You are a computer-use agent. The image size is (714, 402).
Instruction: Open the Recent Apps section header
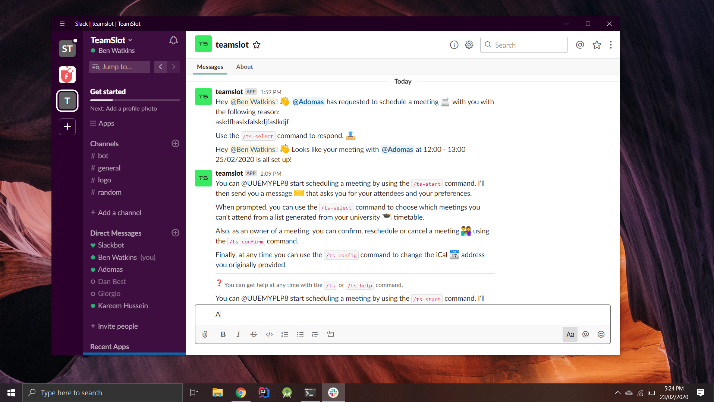tap(110, 347)
